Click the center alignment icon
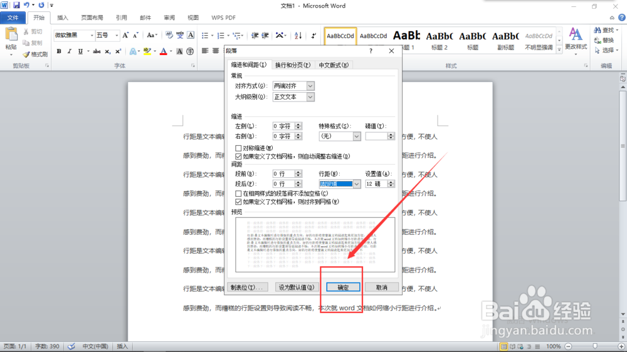This screenshot has height=352, width=627. point(216,51)
